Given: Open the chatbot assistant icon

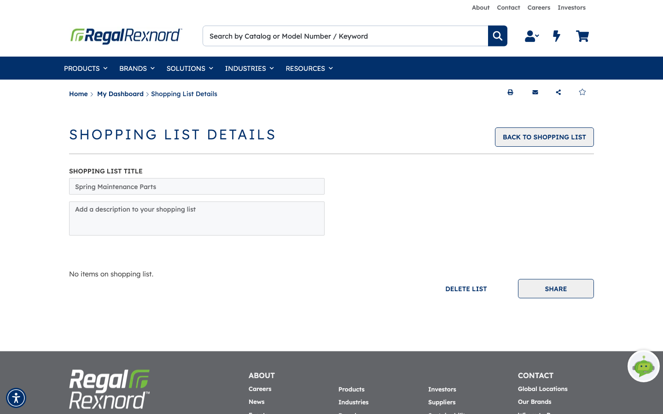Looking at the screenshot, I should [644, 366].
